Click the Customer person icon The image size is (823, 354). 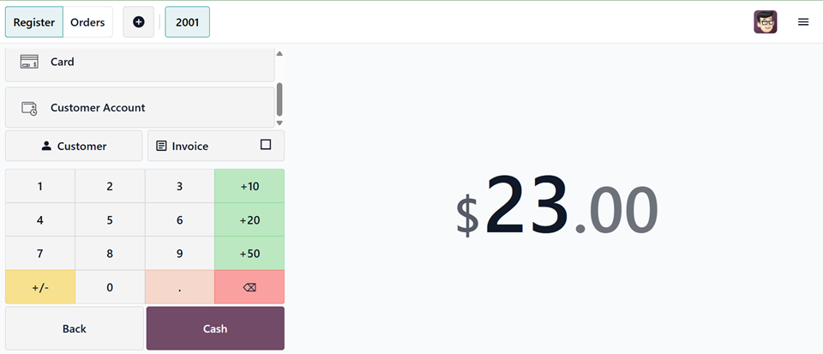pyautogui.click(x=46, y=147)
